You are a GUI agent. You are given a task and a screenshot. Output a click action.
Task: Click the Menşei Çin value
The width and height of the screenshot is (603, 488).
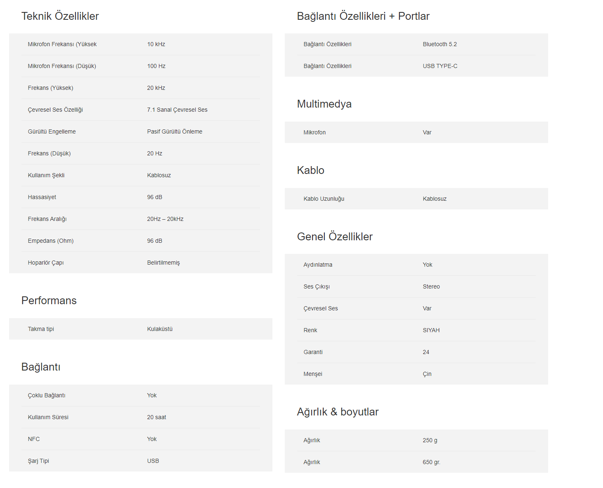[x=427, y=374]
